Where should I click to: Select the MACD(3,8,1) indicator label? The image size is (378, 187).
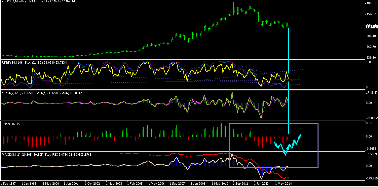click(11, 154)
